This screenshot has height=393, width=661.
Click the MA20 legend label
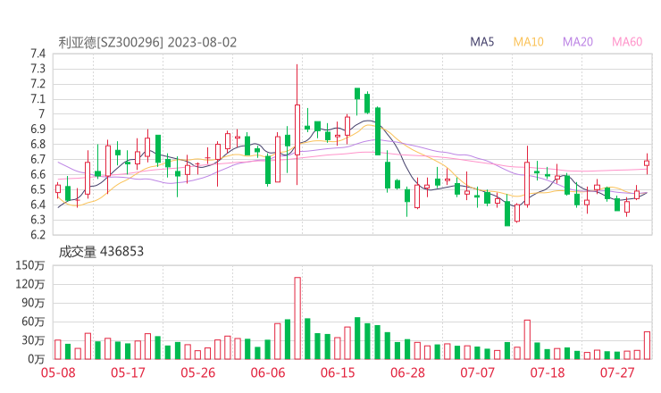click(x=578, y=42)
